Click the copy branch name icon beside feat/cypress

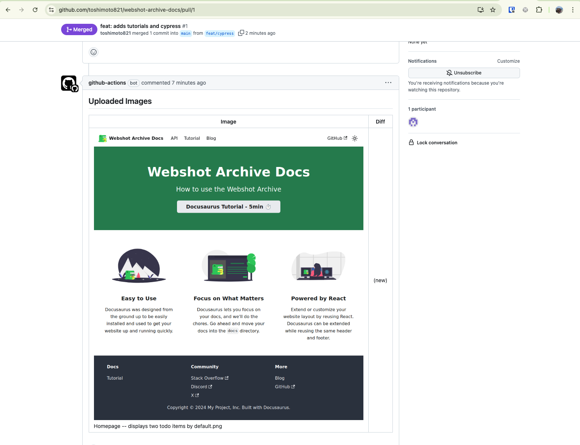[241, 33]
